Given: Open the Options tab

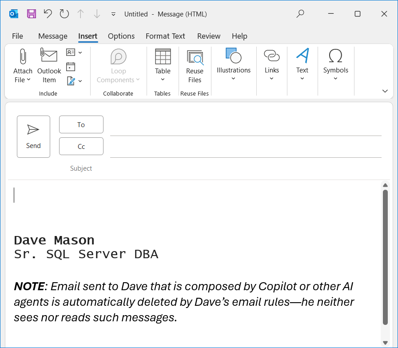Looking at the screenshot, I should coord(121,36).
